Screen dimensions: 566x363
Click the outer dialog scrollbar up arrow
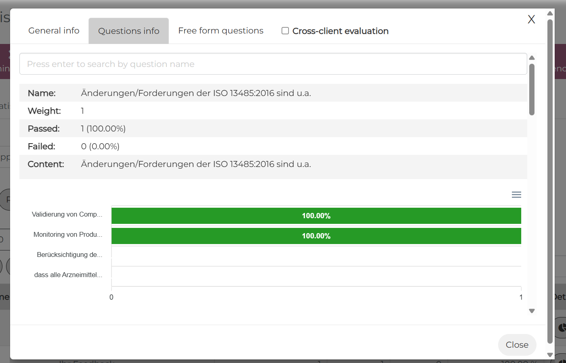click(550, 13)
